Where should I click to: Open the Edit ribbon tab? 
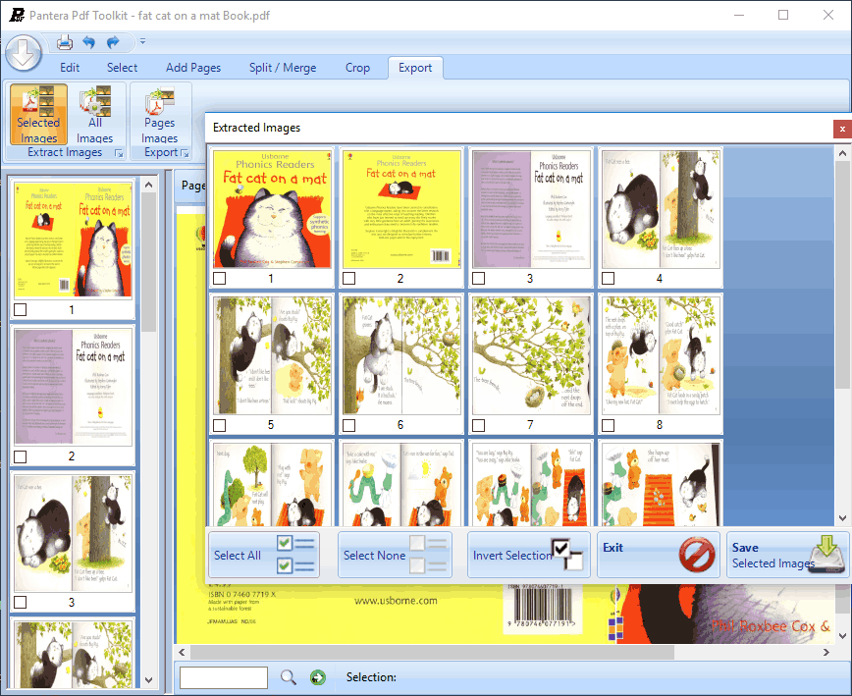tap(70, 68)
